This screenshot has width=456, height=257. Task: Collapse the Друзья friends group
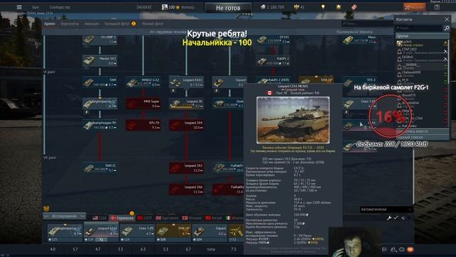(x=422, y=36)
